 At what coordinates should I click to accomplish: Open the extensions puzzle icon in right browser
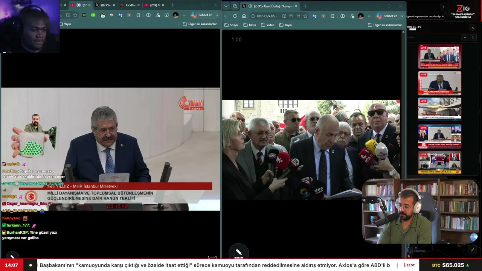tap(333, 16)
